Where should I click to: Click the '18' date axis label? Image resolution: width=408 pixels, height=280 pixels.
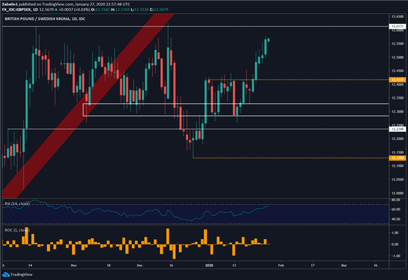pos(109,266)
